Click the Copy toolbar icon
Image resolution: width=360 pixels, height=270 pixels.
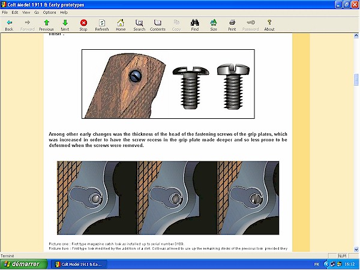pos(176,23)
